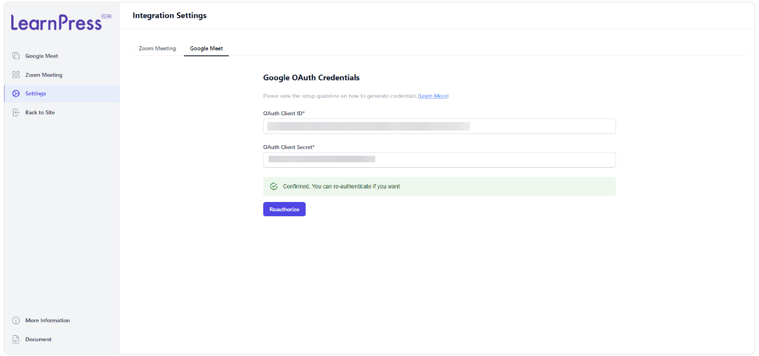Open the Document text link in sidebar
The image size is (759, 356).
[39, 339]
